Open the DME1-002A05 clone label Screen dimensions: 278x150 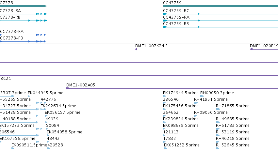pyautogui.click(x=81, y=85)
